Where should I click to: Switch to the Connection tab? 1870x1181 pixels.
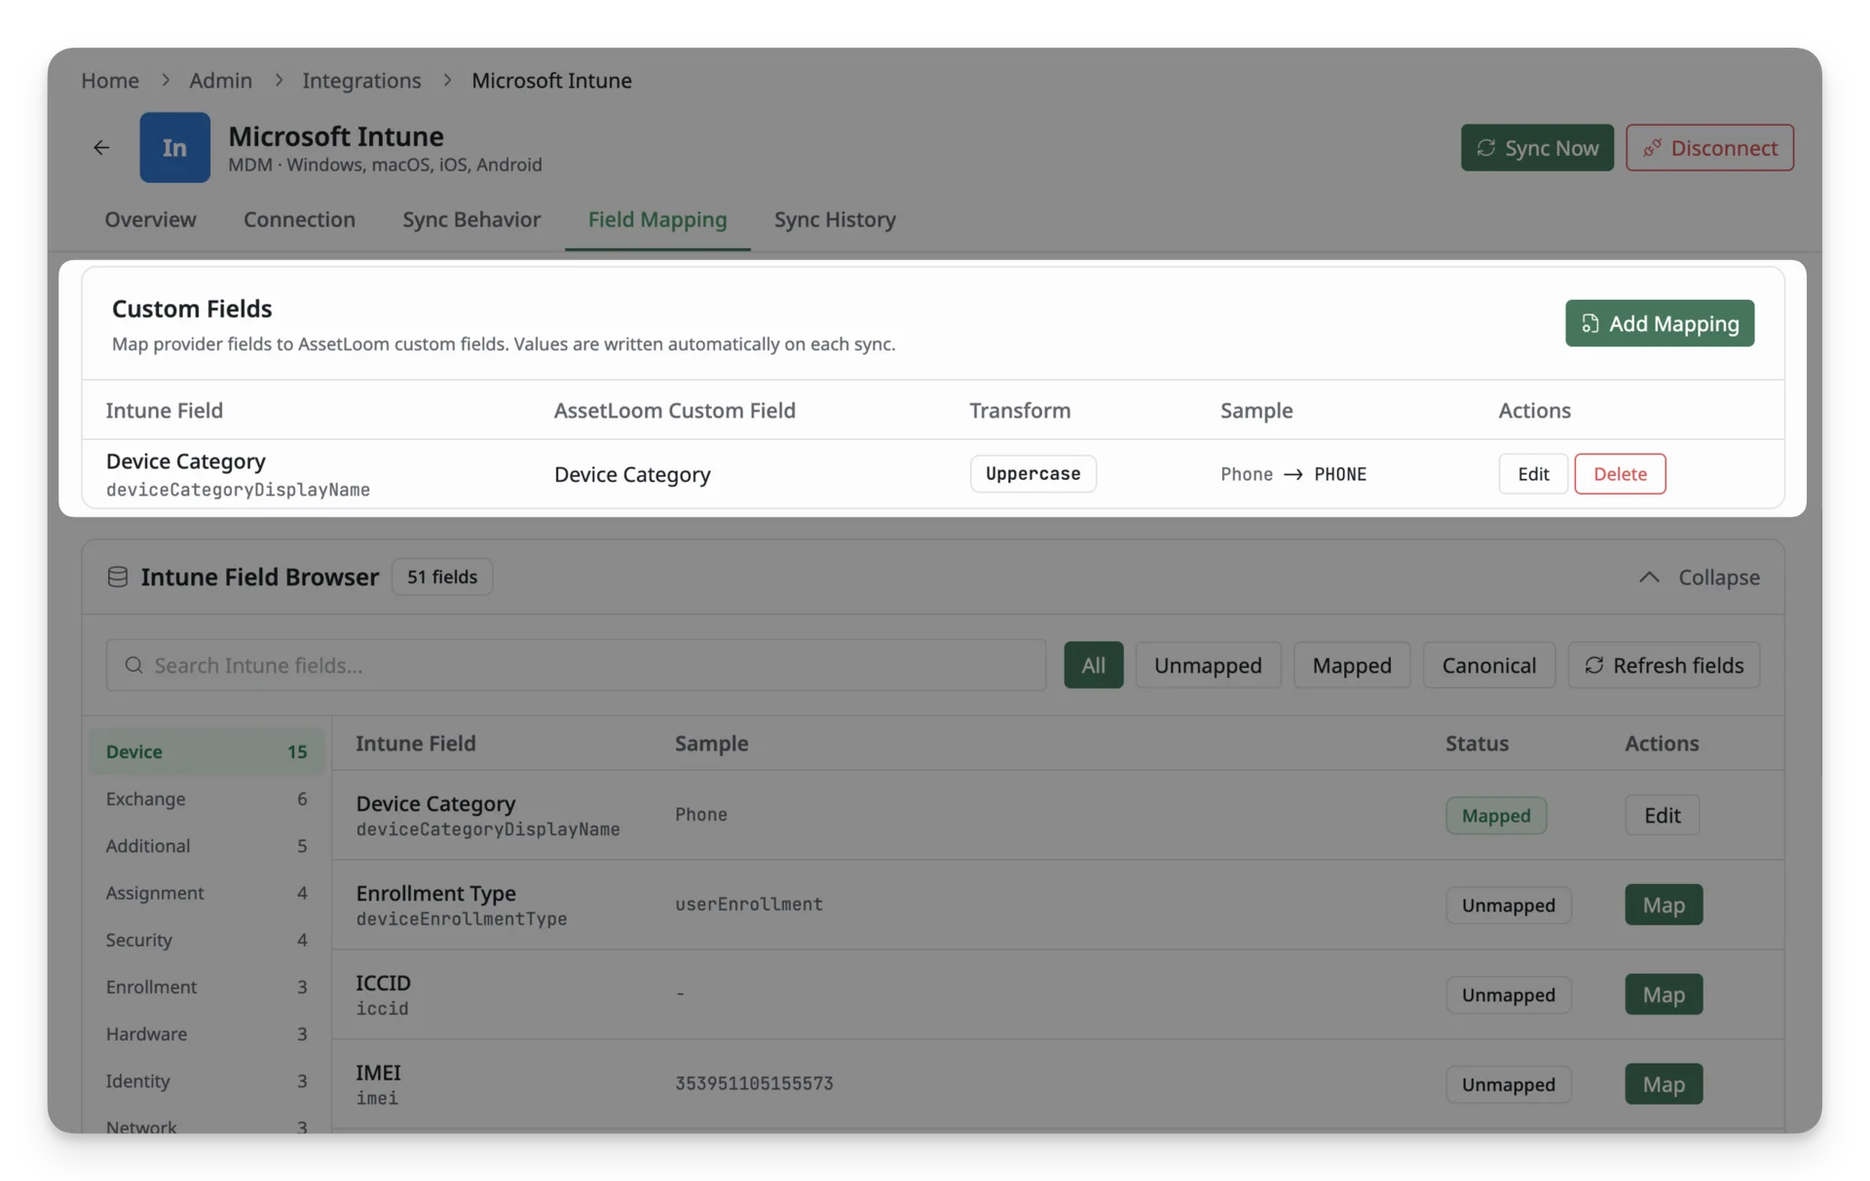pyautogui.click(x=299, y=220)
